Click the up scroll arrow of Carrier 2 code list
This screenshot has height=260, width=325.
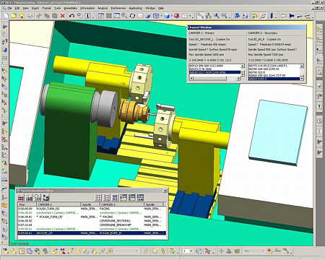pos(302,66)
